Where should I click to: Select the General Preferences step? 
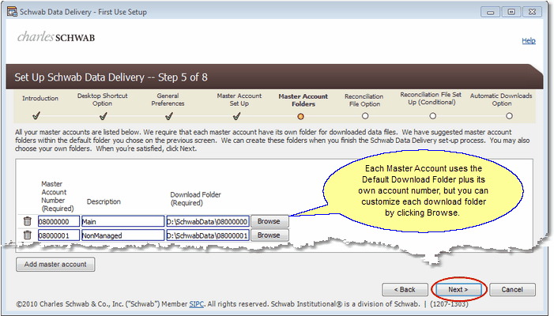pos(168,100)
